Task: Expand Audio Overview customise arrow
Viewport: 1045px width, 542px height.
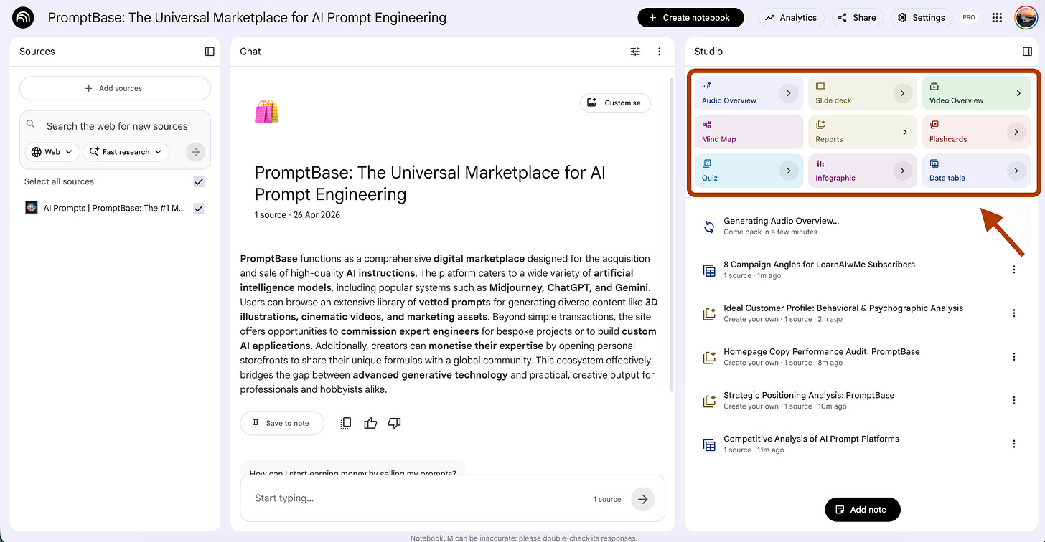Action: coord(789,93)
